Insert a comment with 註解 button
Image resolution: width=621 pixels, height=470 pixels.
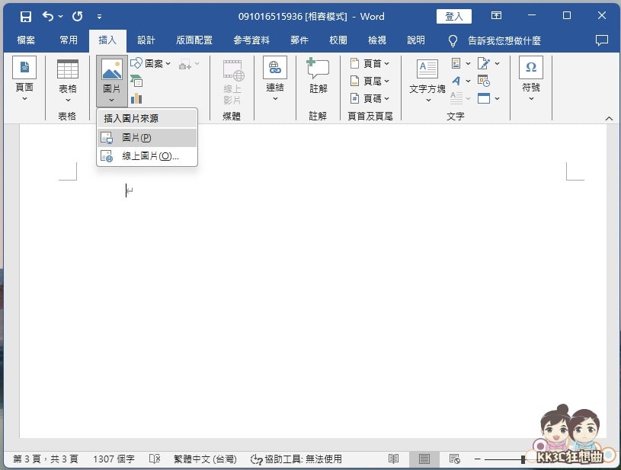(x=318, y=77)
